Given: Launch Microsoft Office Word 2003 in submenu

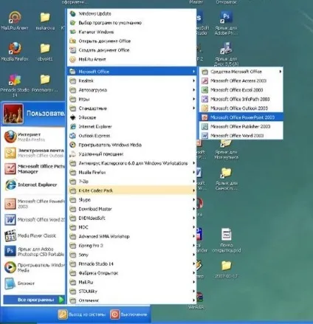Looking at the screenshot, I should click(241, 136).
